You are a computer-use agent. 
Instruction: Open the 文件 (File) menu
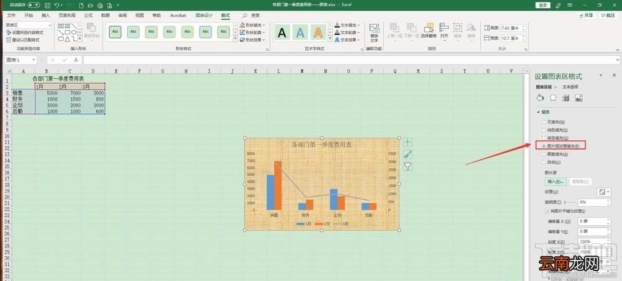11,16
